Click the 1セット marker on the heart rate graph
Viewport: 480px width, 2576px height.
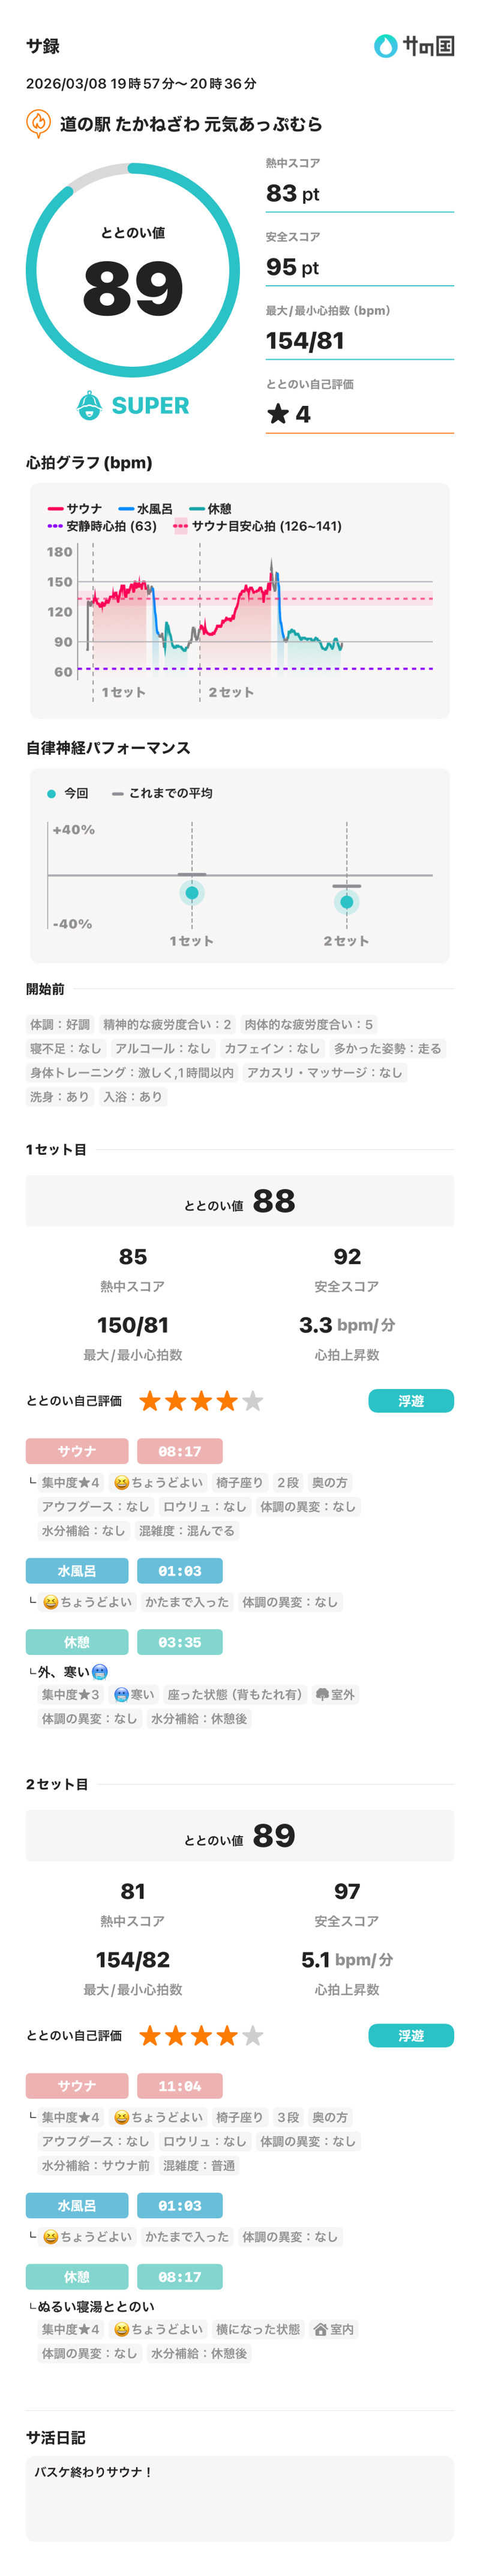123,692
